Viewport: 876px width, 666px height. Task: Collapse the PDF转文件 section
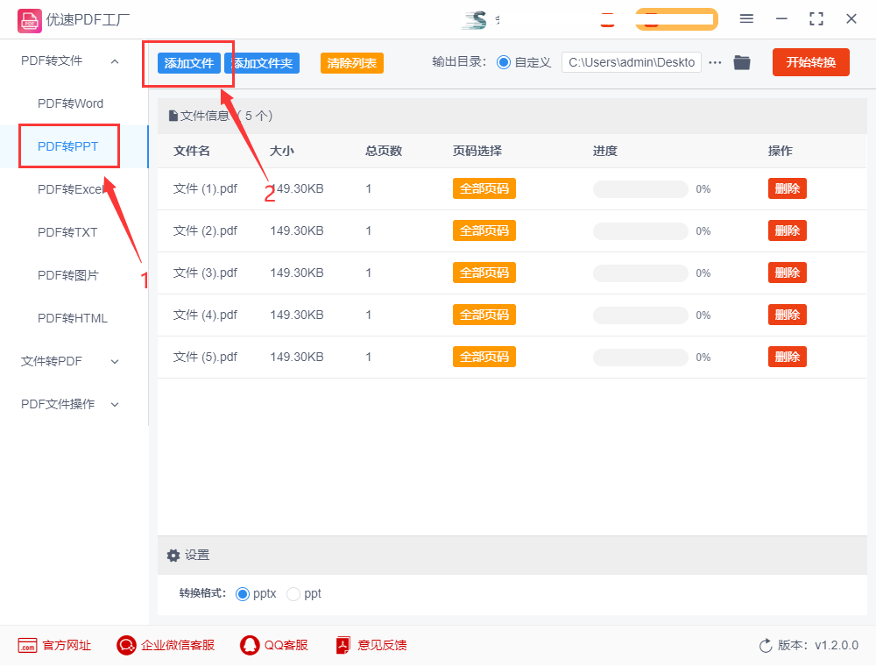pos(115,61)
